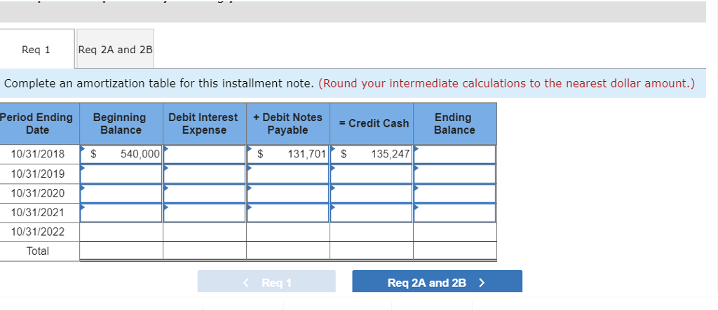
Task: Select Debit Notes Payable field for 10/31/2020
Action: point(288,193)
